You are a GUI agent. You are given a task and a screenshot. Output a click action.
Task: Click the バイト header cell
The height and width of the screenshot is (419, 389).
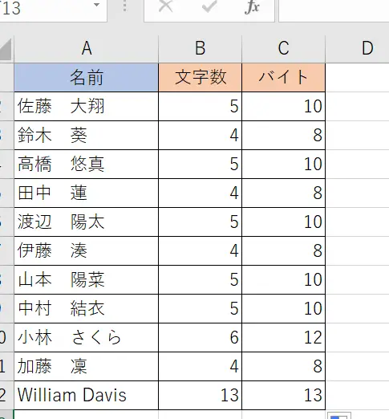(284, 78)
